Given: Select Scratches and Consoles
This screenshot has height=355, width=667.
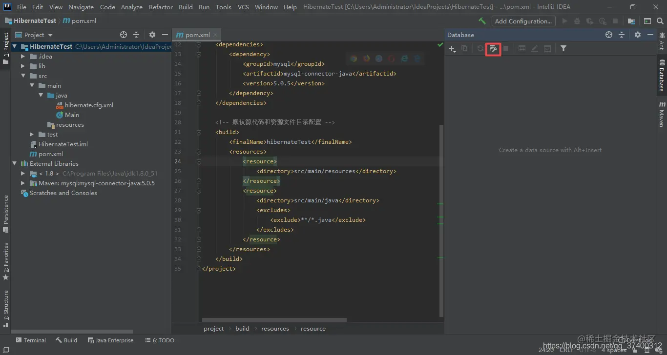Looking at the screenshot, I should [x=59, y=193].
